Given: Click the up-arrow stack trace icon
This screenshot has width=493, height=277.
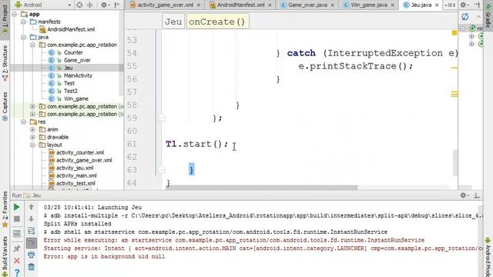Looking at the screenshot, I should click(31, 207).
